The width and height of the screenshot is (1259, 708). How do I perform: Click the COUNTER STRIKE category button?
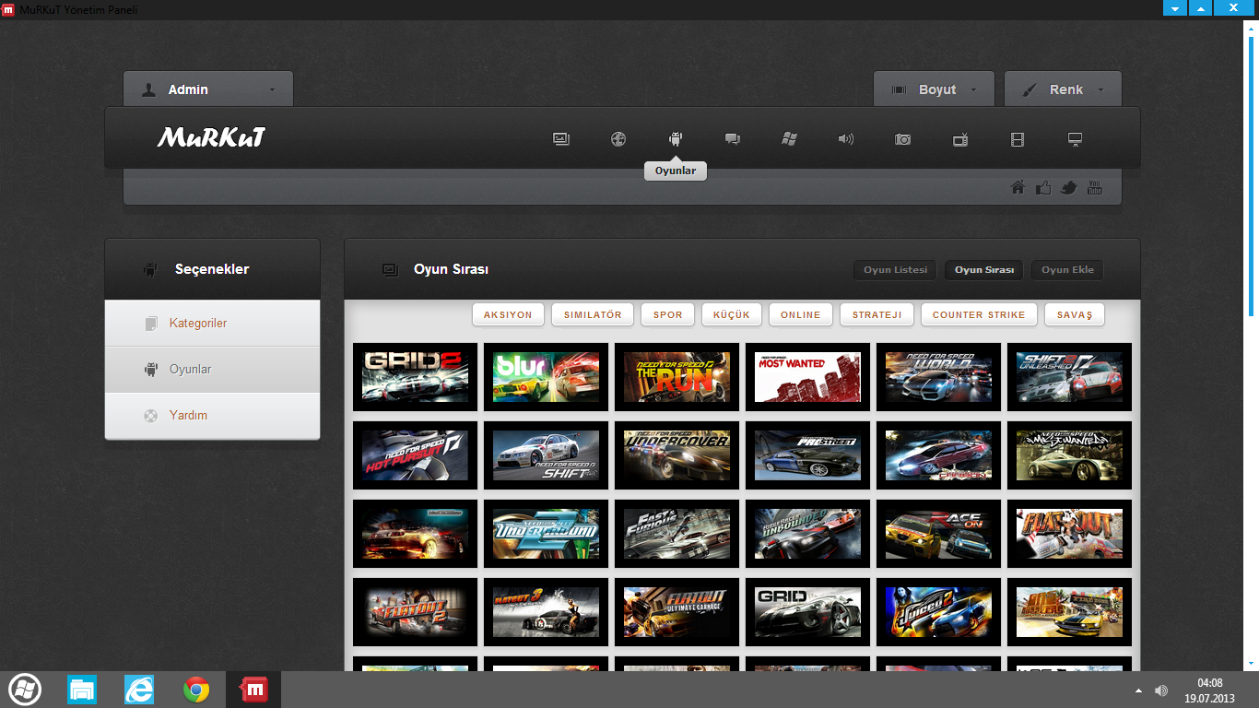coord(979,314)
